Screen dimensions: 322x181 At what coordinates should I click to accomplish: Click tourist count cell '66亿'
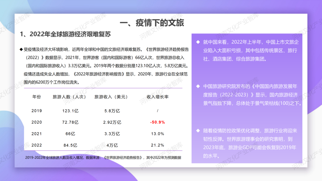[x=70, y=134]
